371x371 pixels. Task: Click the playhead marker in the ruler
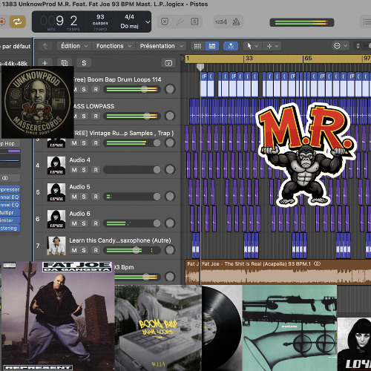point(200,67)
